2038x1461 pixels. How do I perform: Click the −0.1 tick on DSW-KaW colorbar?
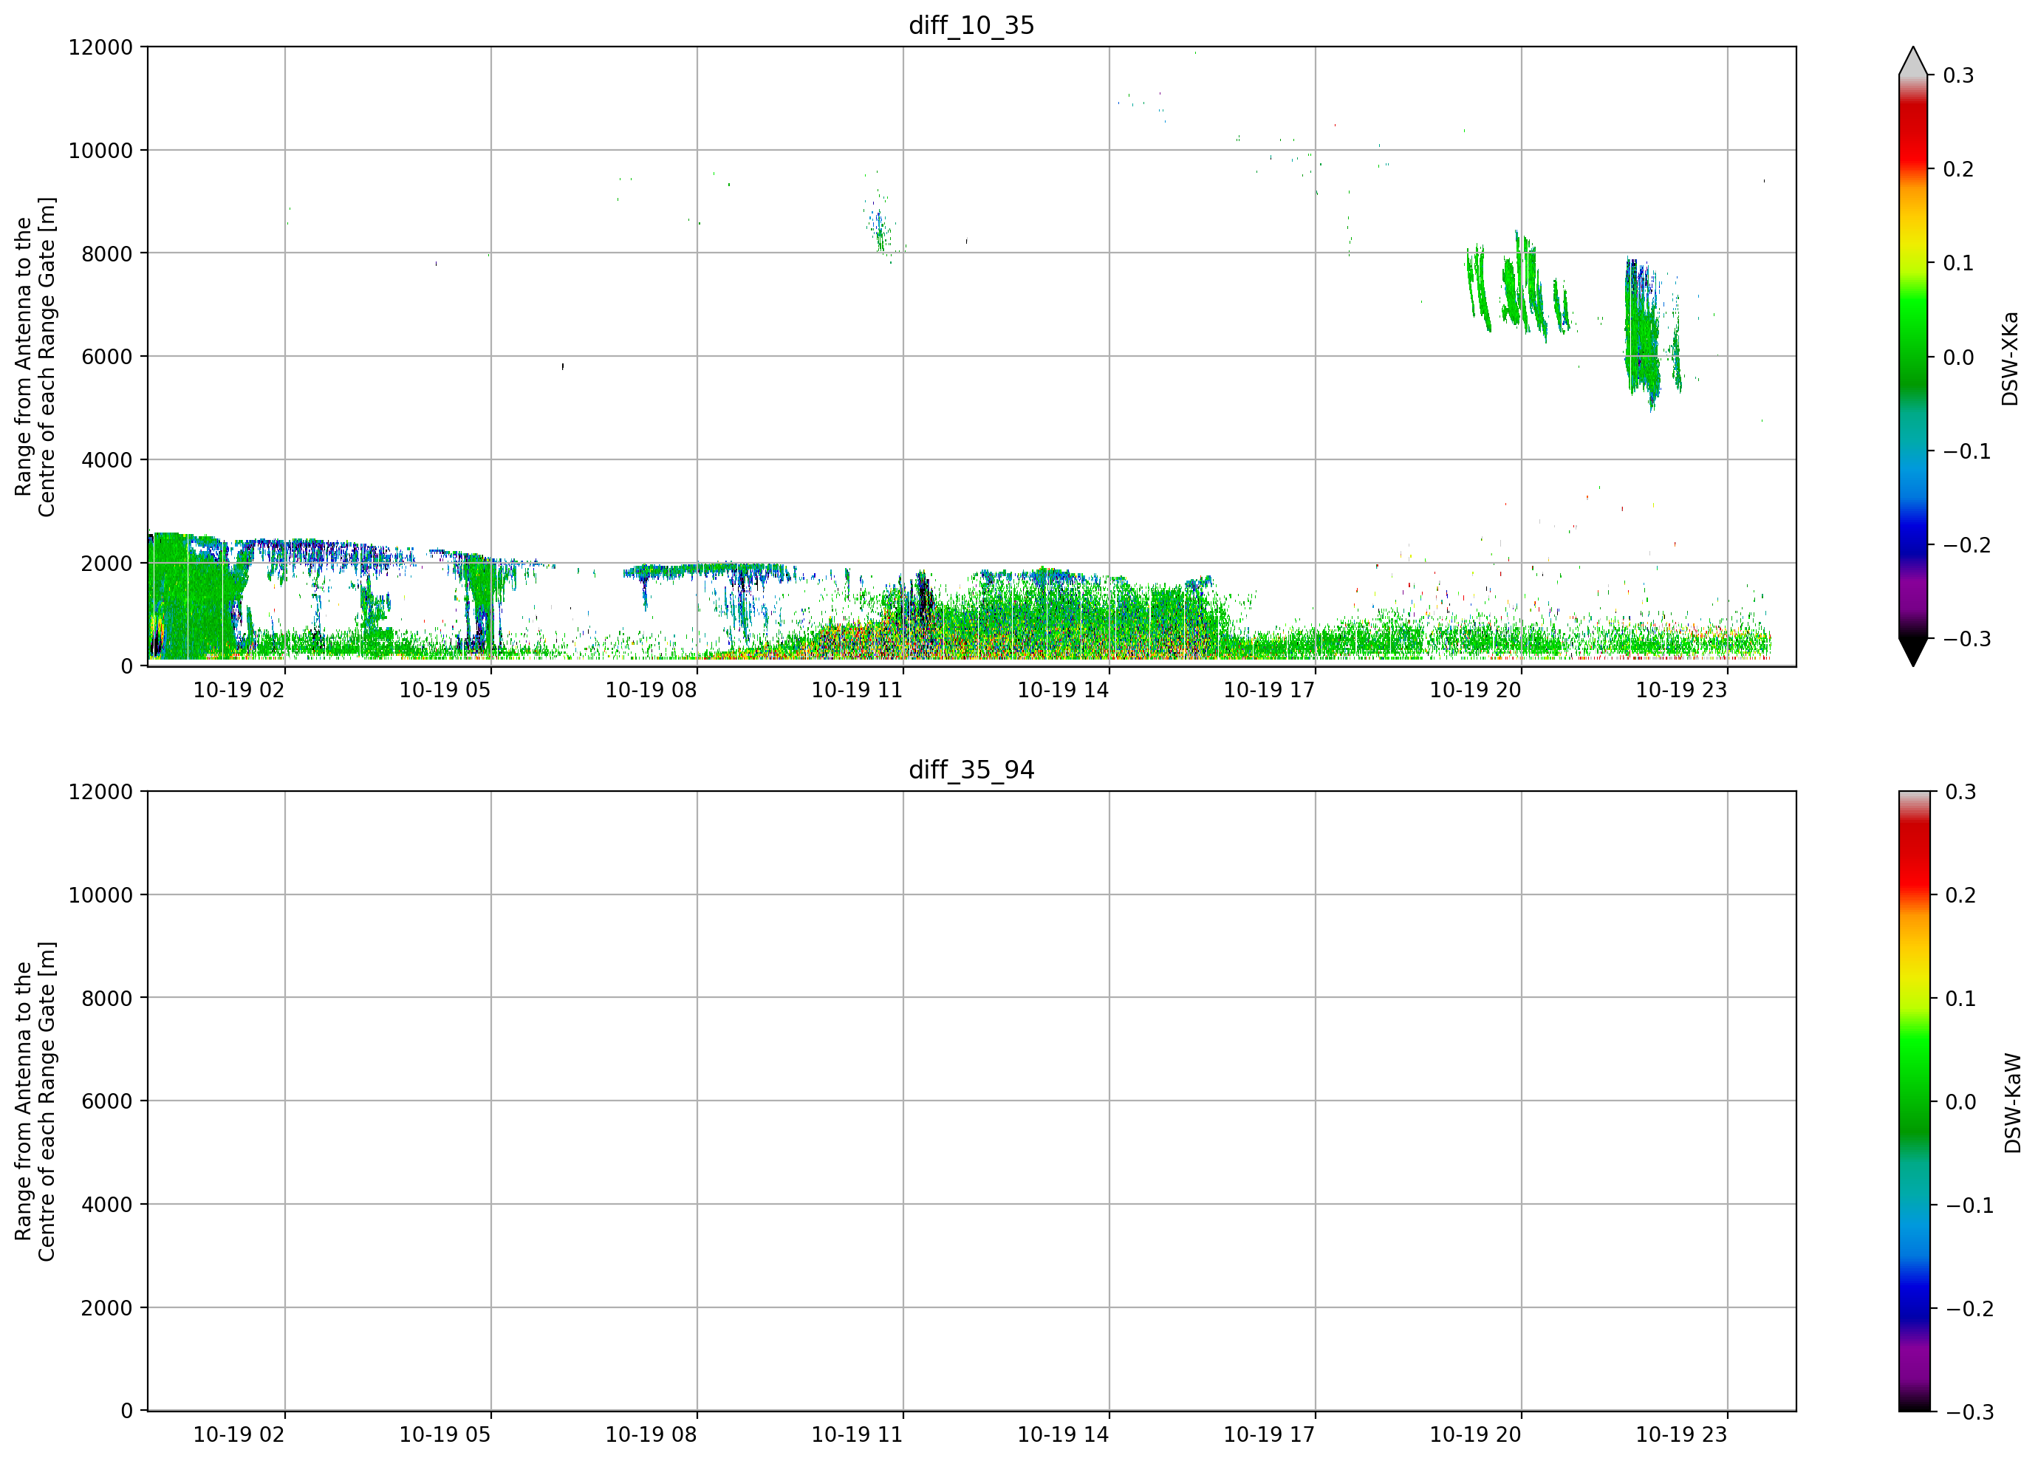point(1970,1205)
